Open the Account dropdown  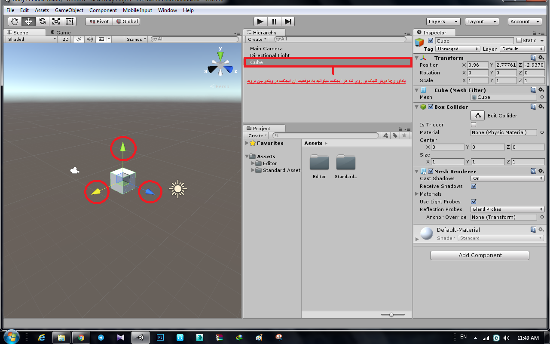pos(525,21)
